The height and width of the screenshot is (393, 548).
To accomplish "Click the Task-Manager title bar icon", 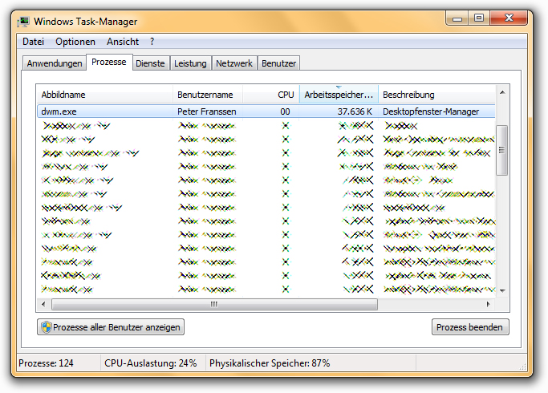I will pyautogui.click(x=23, y=22).
